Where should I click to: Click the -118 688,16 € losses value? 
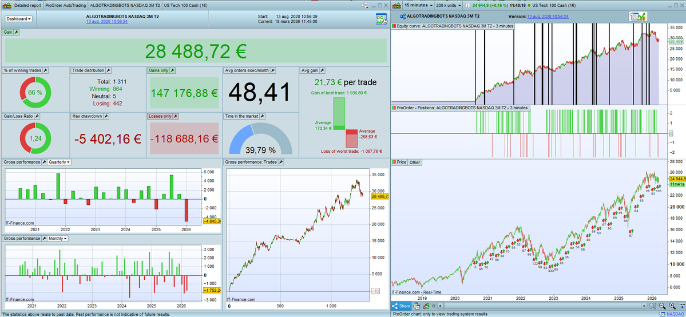(x=184, y=139)
